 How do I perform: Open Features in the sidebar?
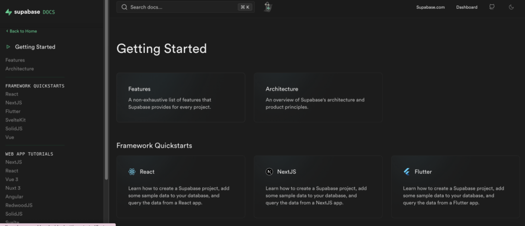click(x=14, y=60)
